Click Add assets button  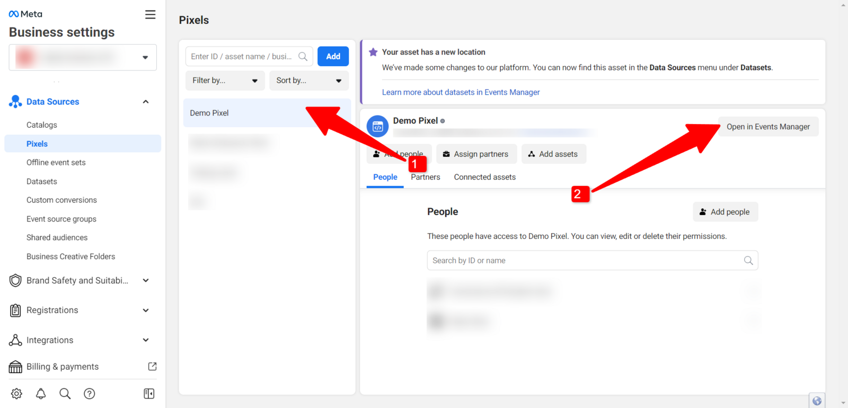[553, 154]
